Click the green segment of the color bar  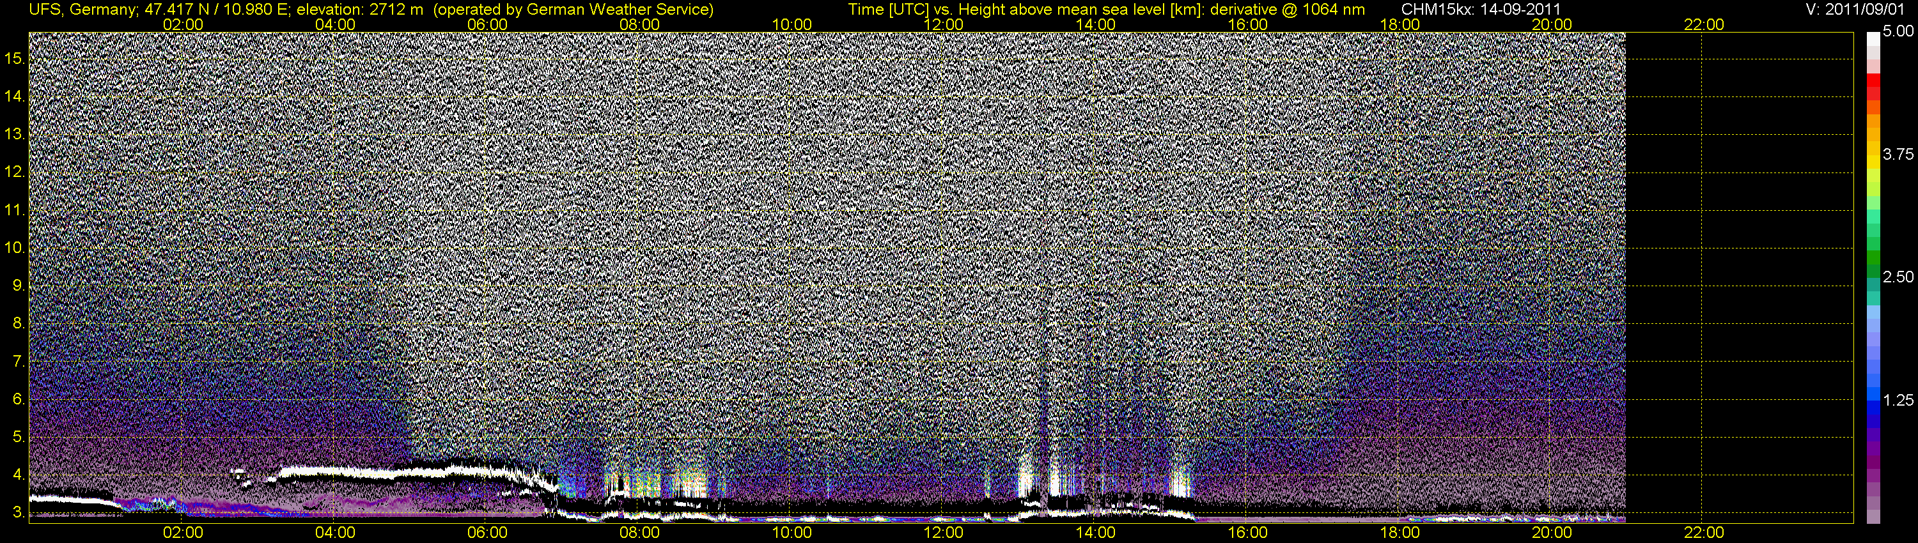click(1873, 257)
